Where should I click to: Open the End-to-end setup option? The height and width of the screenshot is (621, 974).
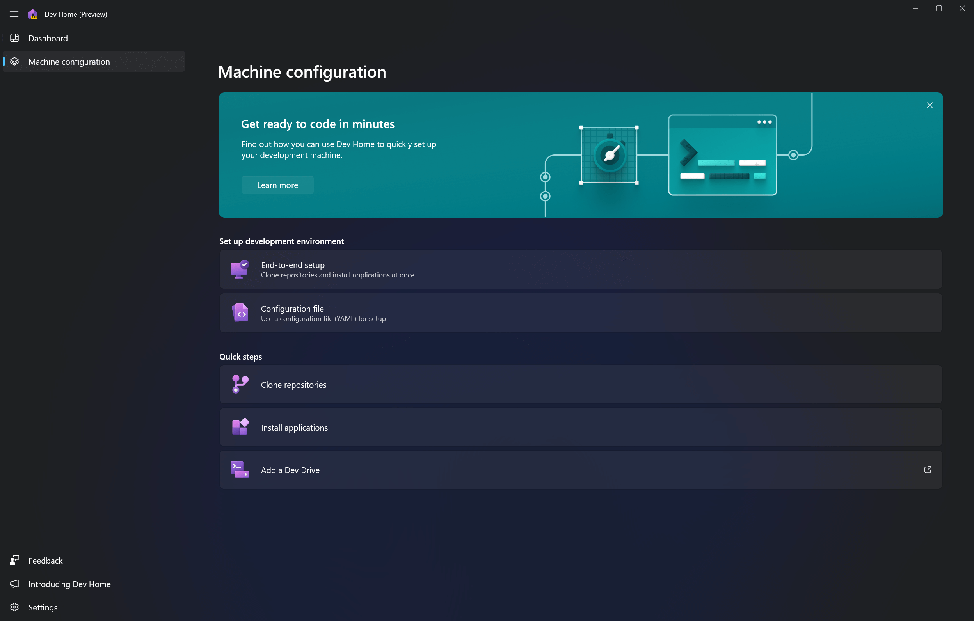pos(581,270)
